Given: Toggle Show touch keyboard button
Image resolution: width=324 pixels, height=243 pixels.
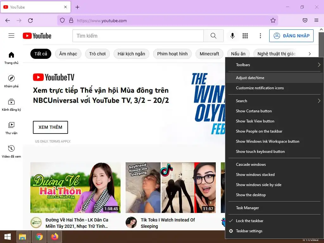Looking at the screenshot, I should pos(274,152).
